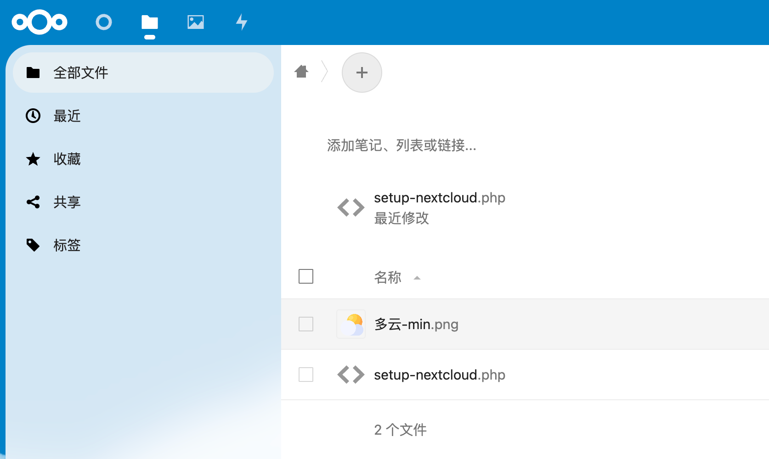Click the 名称 column header

[388, 277]
